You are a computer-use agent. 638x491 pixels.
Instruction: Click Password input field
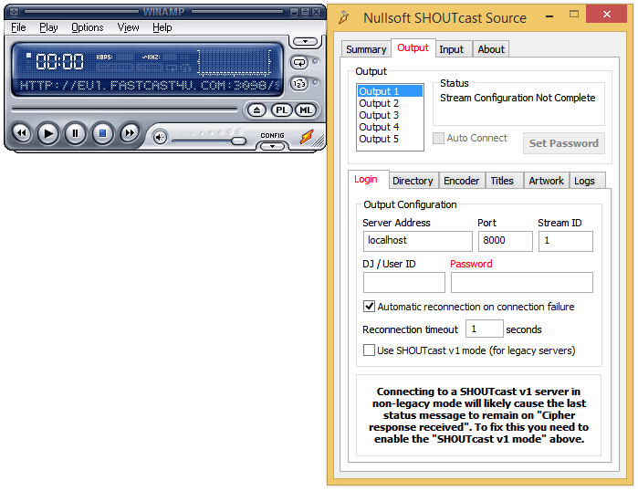click(522, 282)
